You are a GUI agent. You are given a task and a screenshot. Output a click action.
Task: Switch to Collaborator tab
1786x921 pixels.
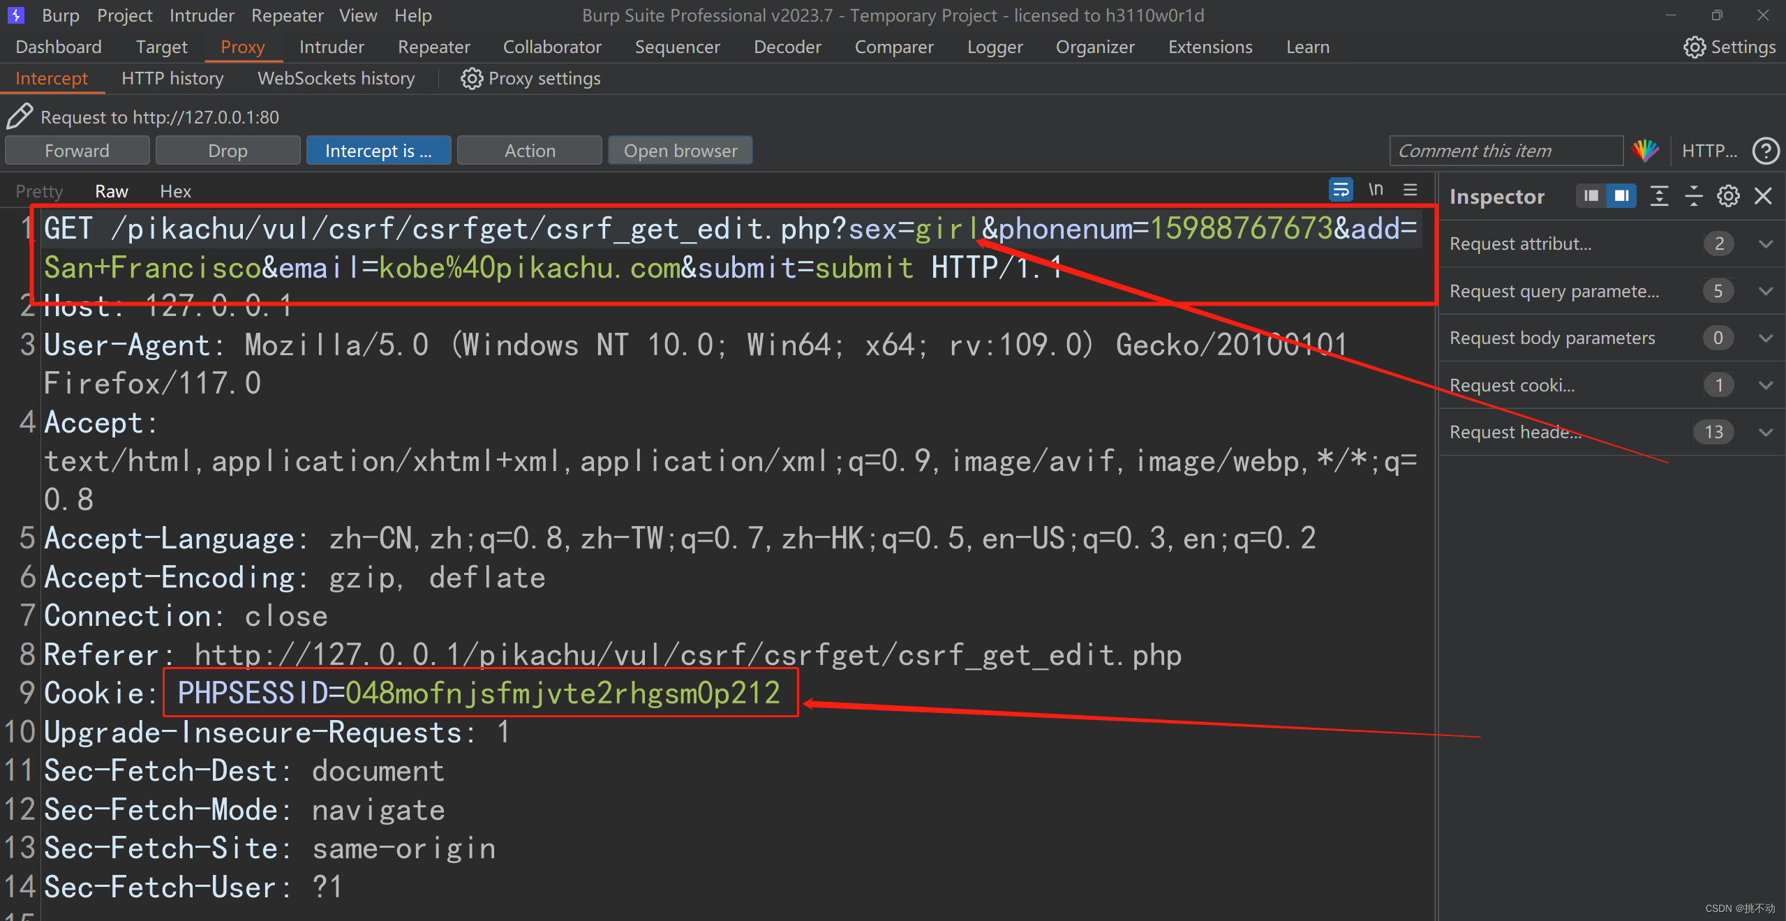click(552, 47)
